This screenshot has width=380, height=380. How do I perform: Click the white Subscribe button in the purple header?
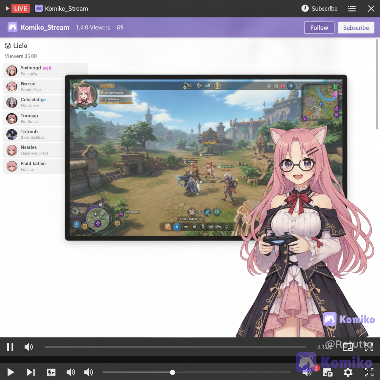tap(356, 27)
